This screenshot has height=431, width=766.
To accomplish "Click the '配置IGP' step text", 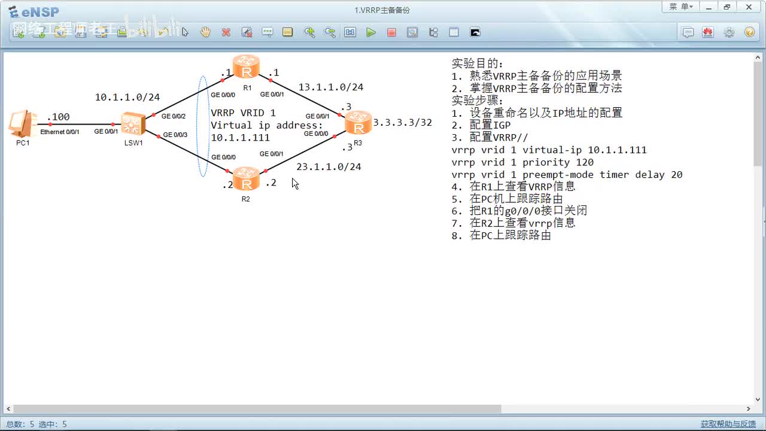I will 490,125.
